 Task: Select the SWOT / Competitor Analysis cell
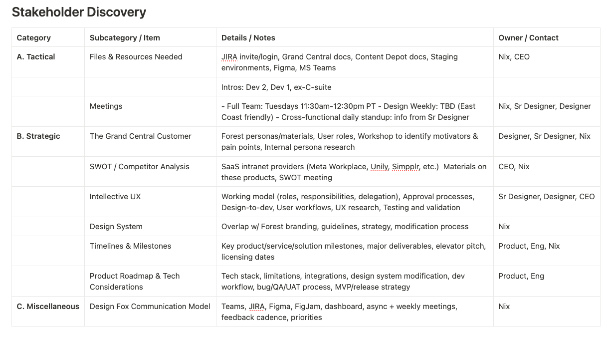click(151, 171)
